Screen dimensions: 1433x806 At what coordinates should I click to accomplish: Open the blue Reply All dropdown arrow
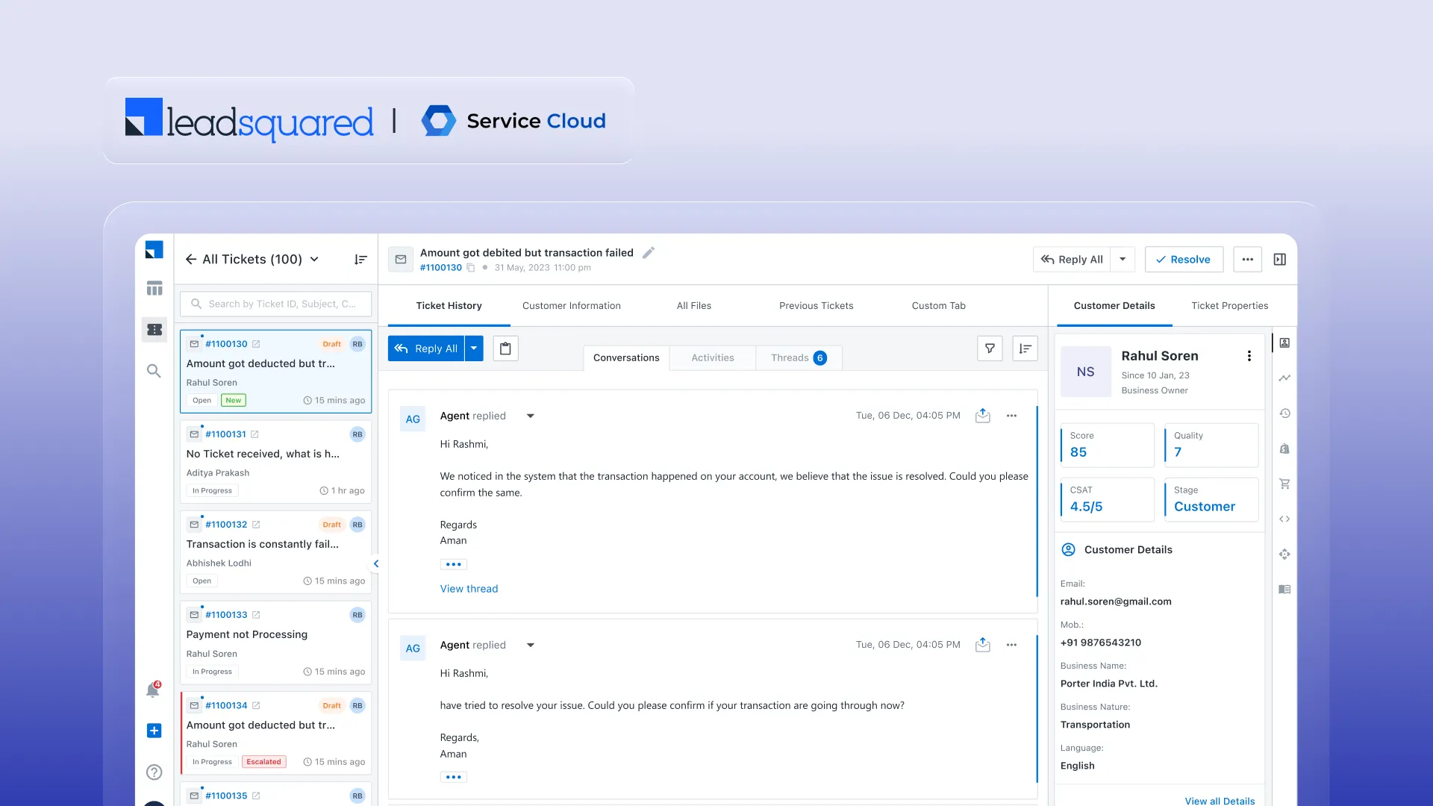pos(474,349)
